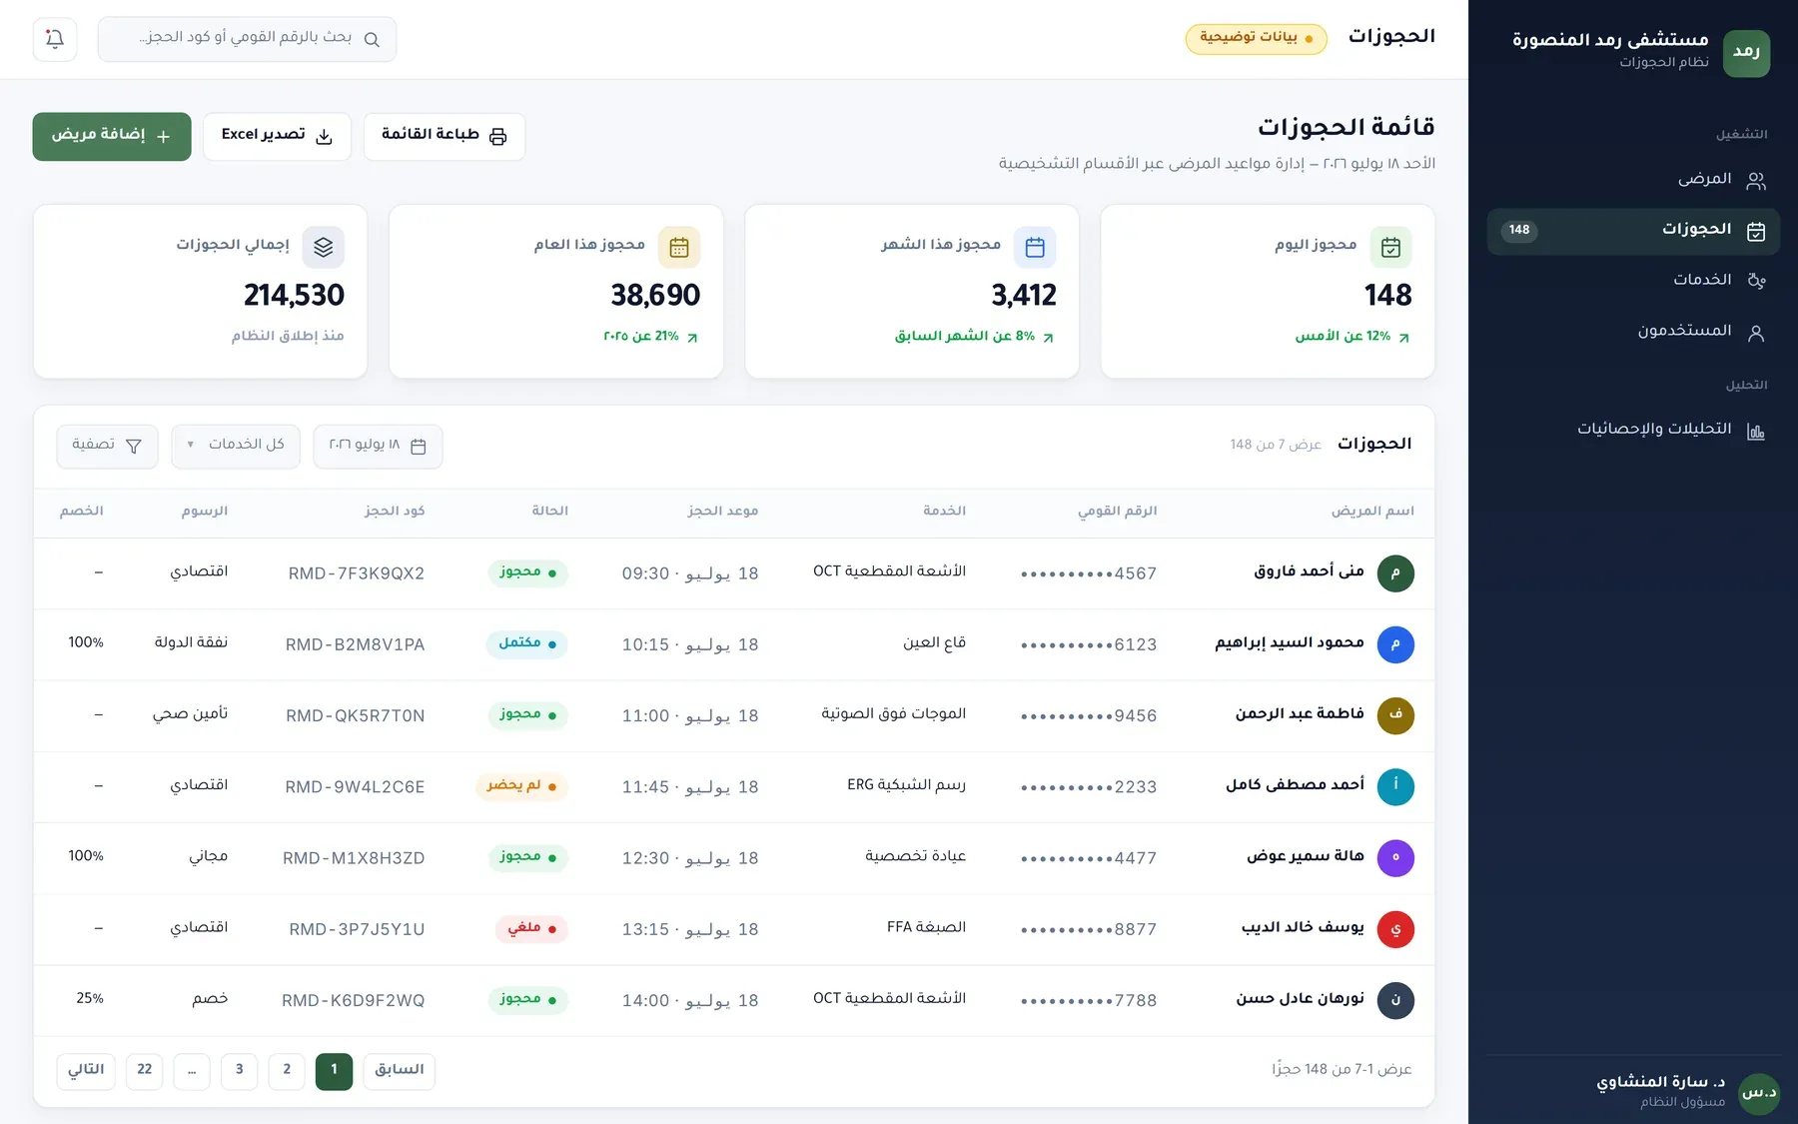Click service cell رسم الشبكية ERG
The width and height of the screenshot is (1798, 1124).
[906, 785]
